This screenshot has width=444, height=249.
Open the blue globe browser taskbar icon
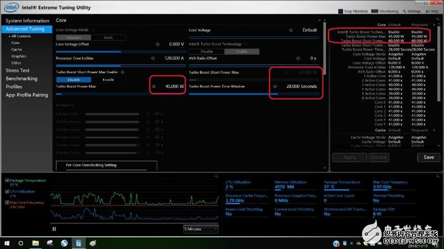(64, 243)
